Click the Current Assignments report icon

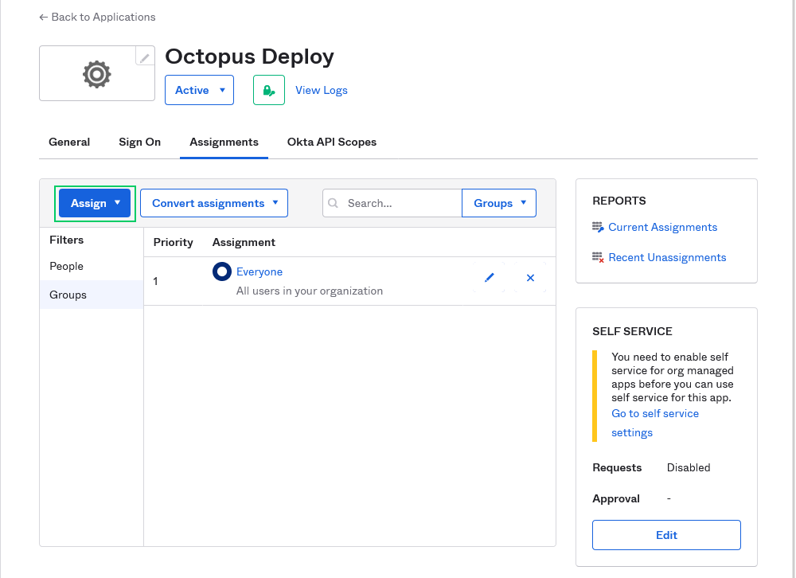(599, 228)
